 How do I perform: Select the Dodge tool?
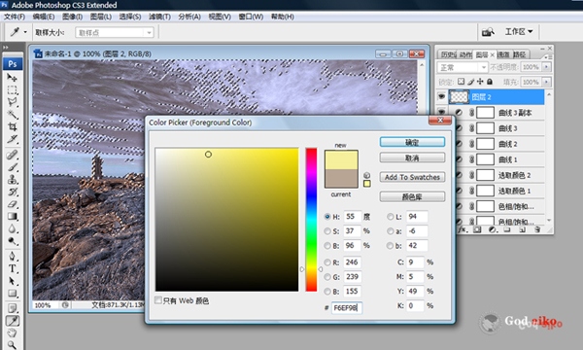[13, 241]
